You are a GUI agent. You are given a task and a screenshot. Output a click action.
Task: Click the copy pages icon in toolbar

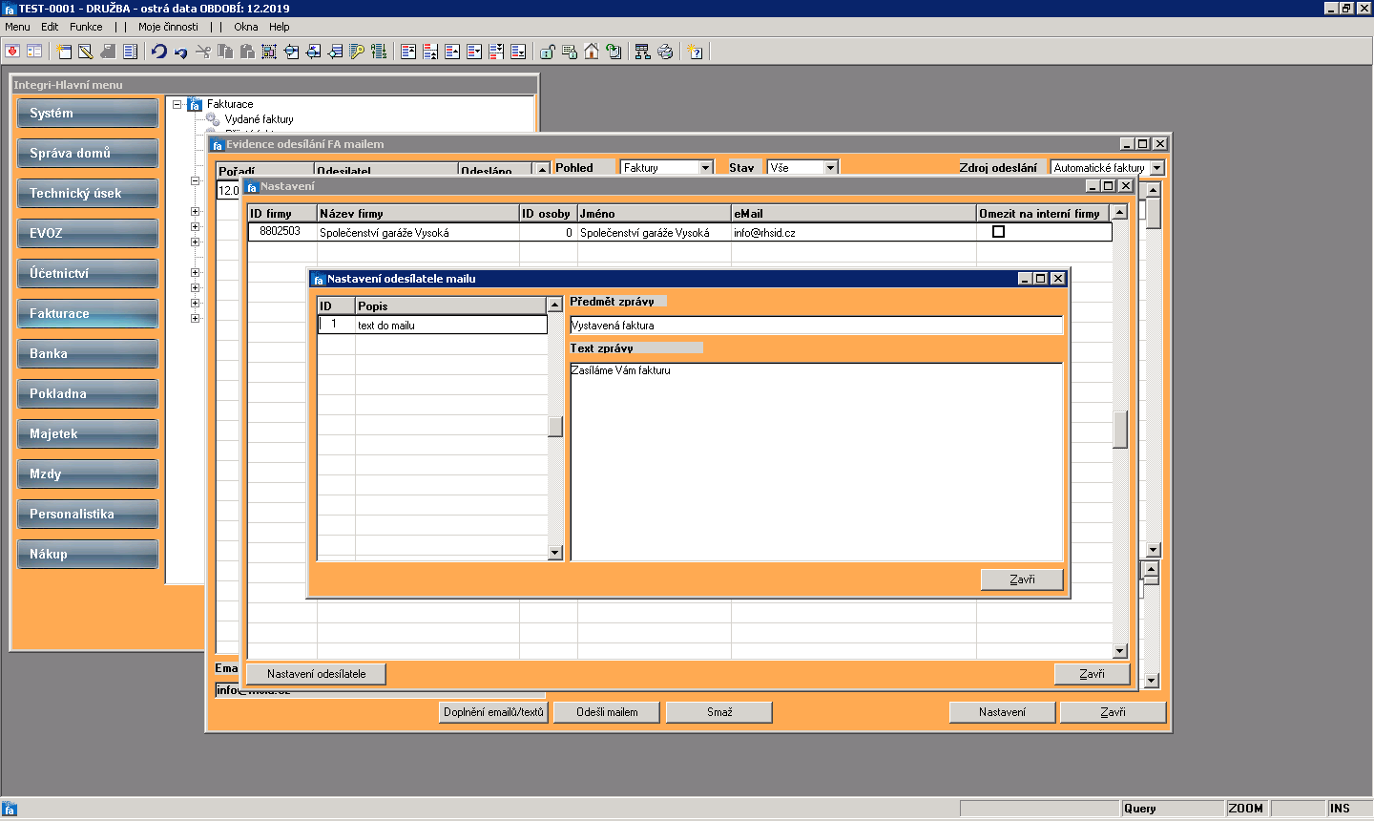tap(225, 52)
